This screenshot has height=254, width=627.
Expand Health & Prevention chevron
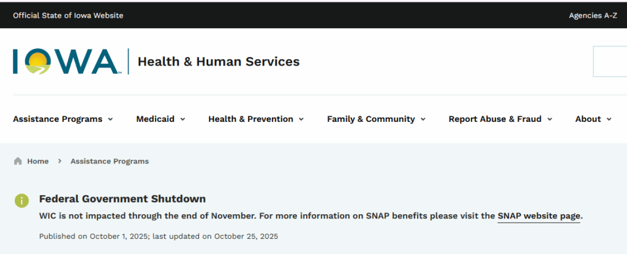pos(301,119)
